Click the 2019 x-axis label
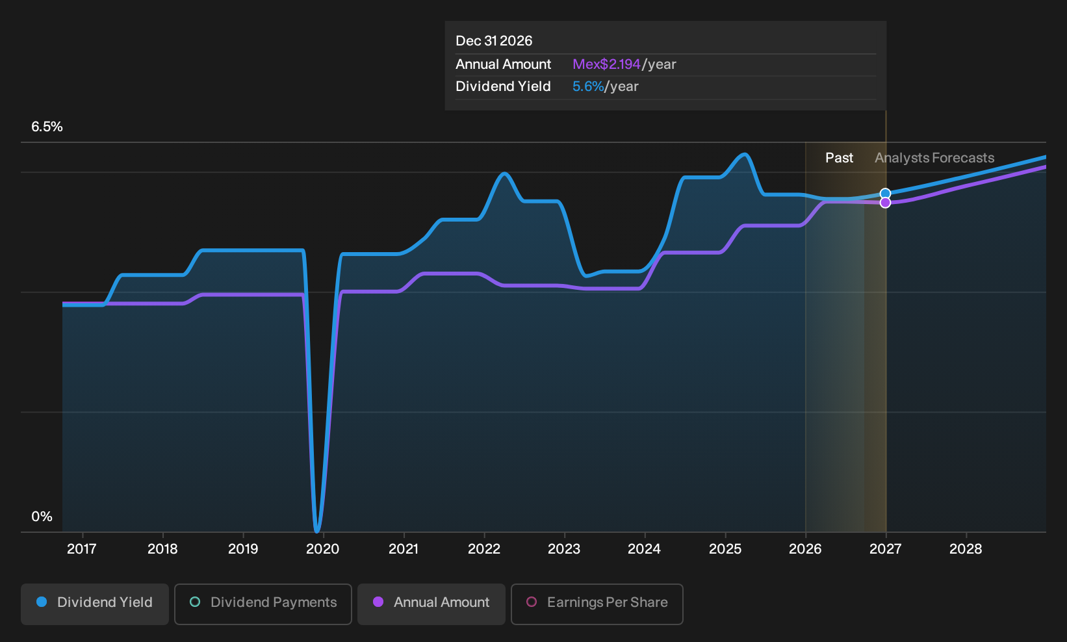The width and height of the screenshot is (1067, 642). [x=243, y=549]
